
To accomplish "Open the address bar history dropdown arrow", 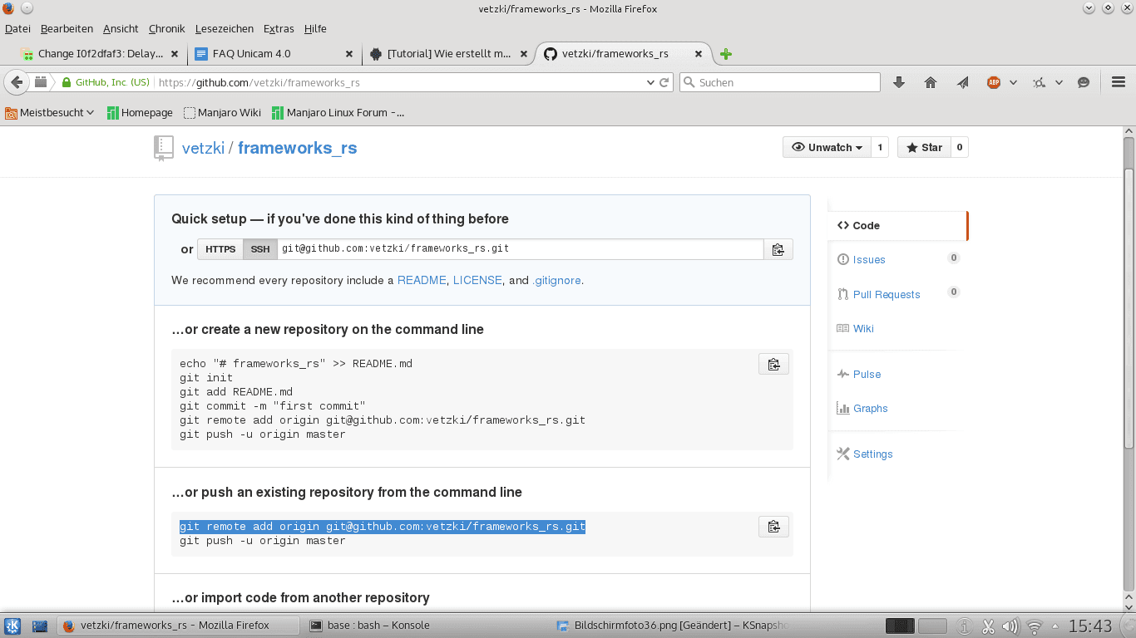I will (650, 82).
